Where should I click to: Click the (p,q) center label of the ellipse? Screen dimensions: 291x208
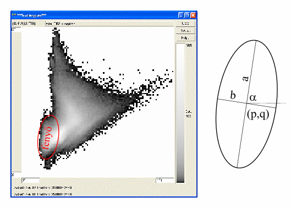point(258,115)
